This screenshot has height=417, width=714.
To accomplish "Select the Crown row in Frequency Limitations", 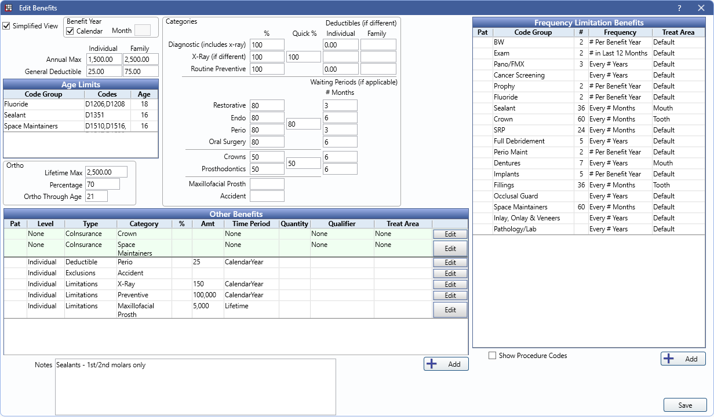I will point(533,119).
